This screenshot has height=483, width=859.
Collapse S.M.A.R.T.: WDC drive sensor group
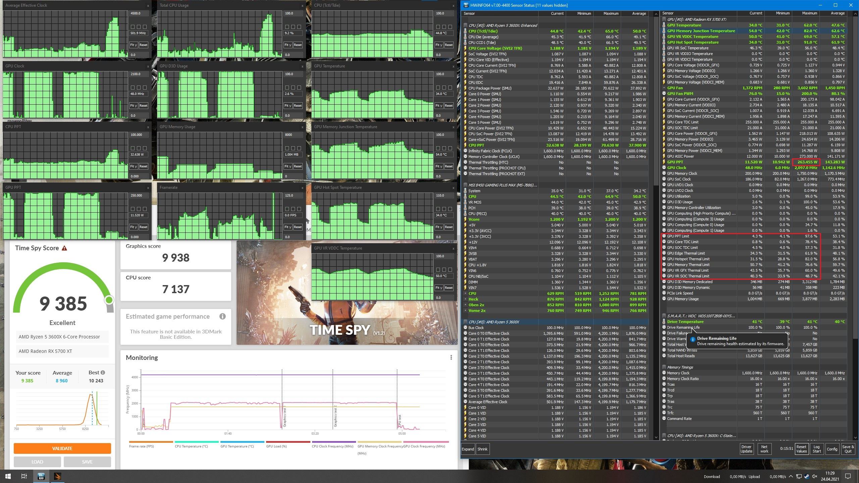tap(664, 316)
